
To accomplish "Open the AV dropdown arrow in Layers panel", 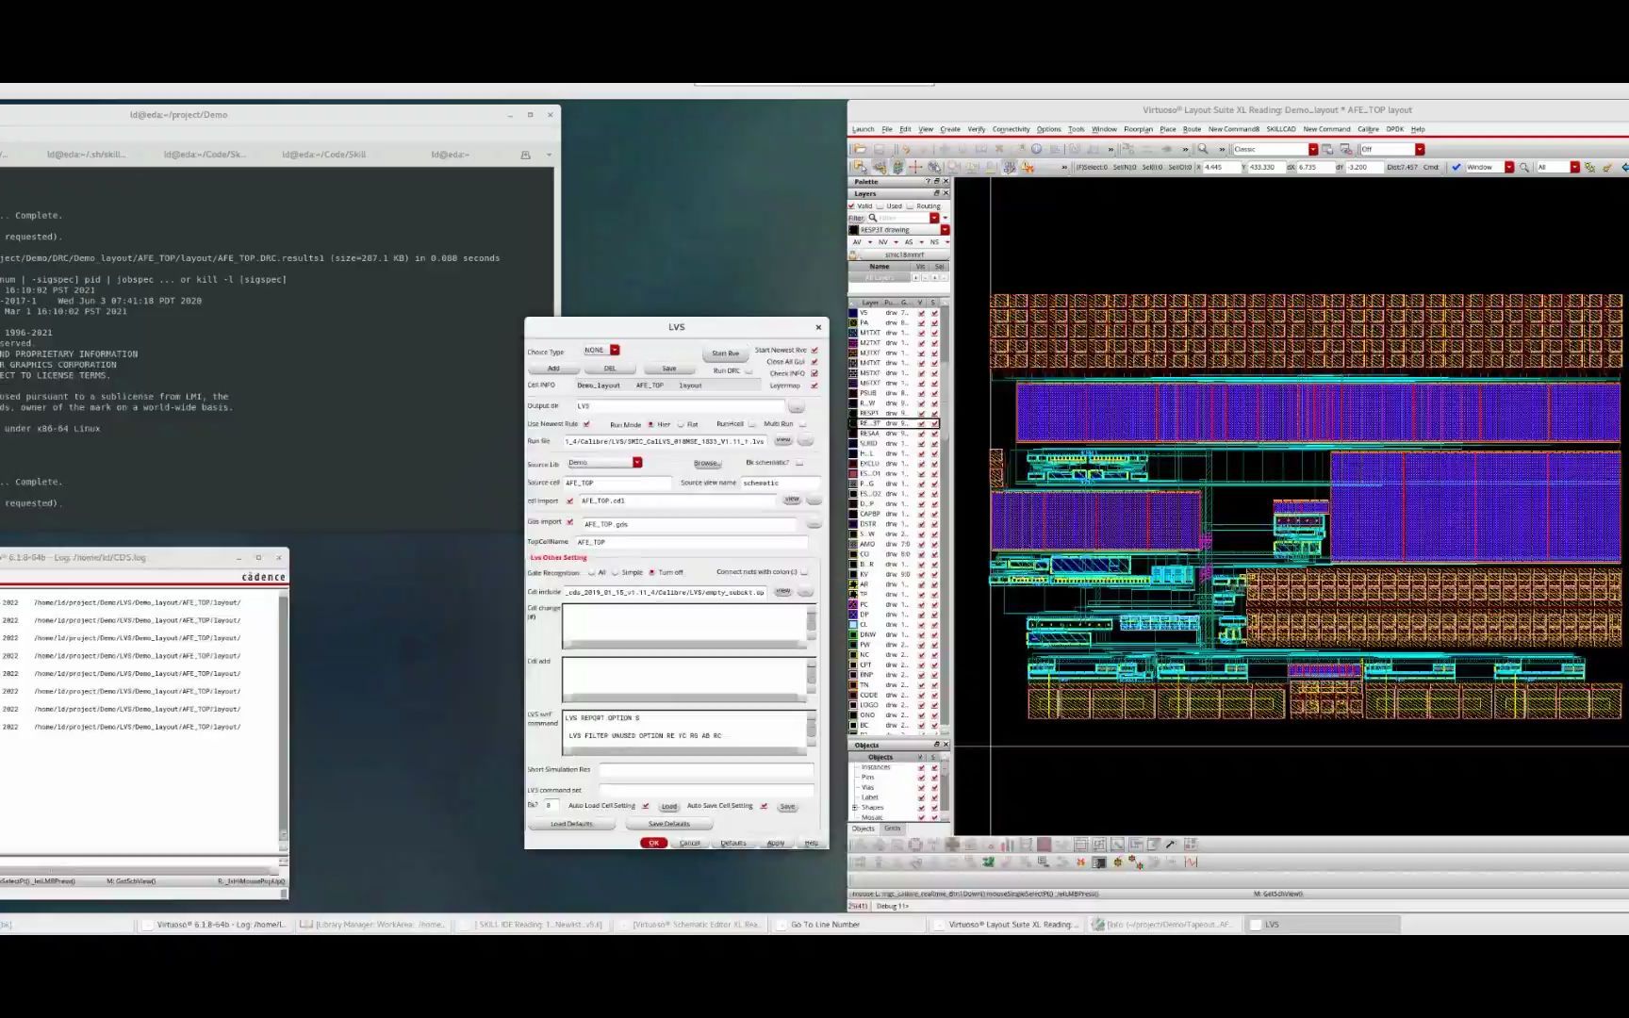I will (x=870, y=242).
